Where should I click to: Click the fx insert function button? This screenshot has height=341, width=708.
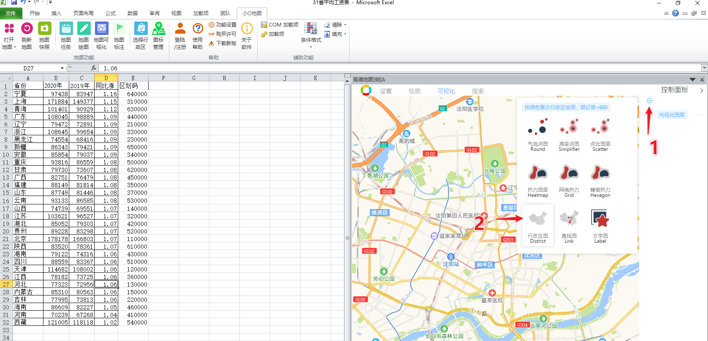(x=94, y=68)
